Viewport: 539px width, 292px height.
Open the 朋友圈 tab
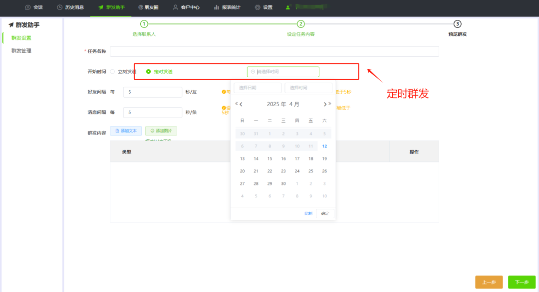tap(148, 7)
